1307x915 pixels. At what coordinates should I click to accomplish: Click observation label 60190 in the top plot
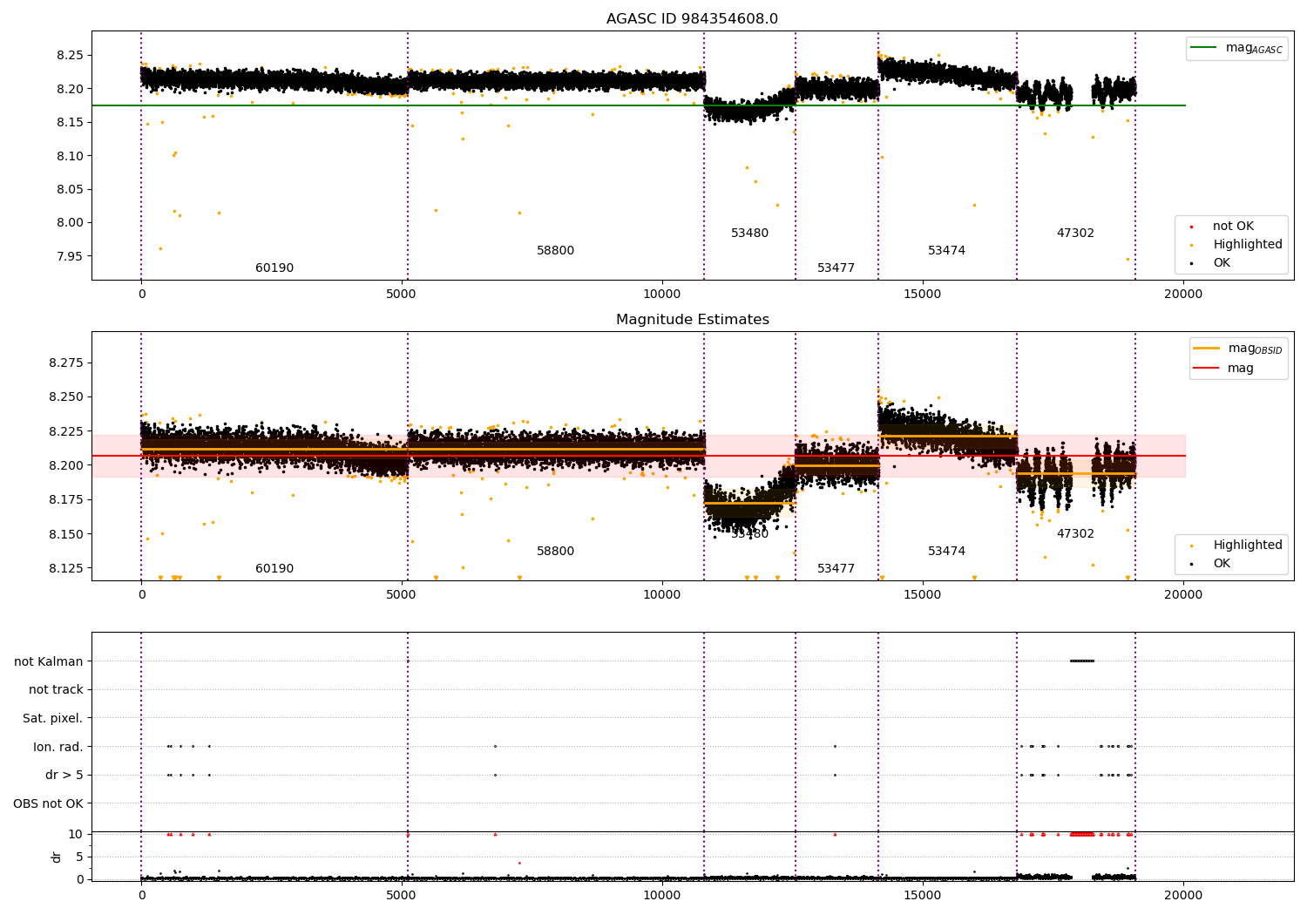point(274,268)
